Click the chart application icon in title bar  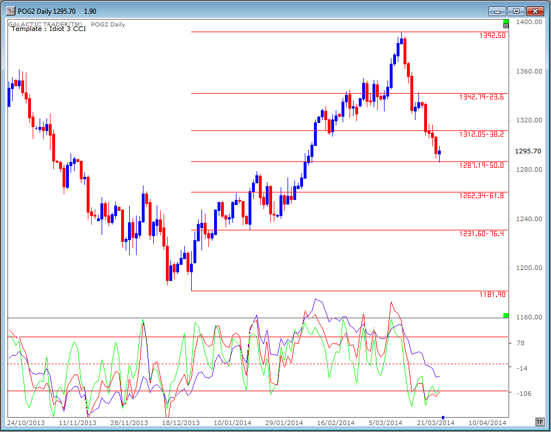11,11
